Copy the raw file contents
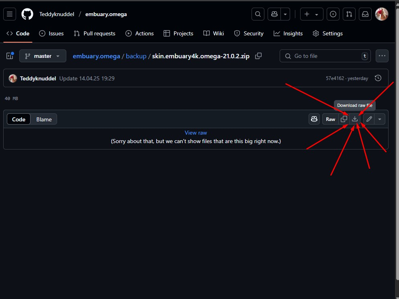Viewport: 399px width, 299px height. 344,119
